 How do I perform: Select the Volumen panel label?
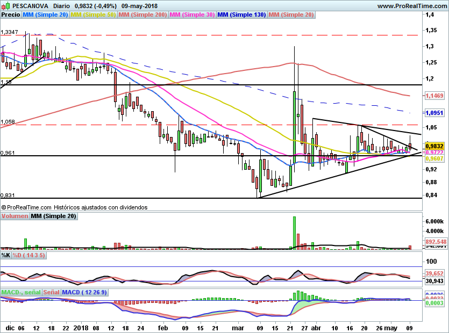click(15, 216)
